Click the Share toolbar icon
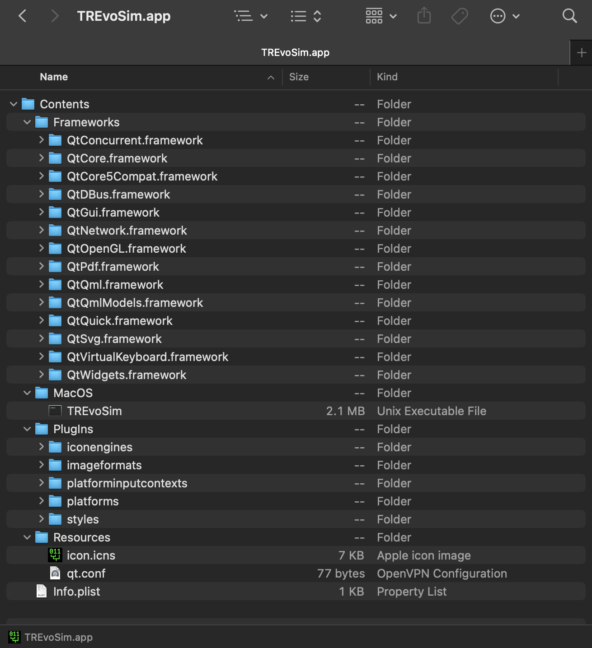592x648 pixels. pos(424,16)
